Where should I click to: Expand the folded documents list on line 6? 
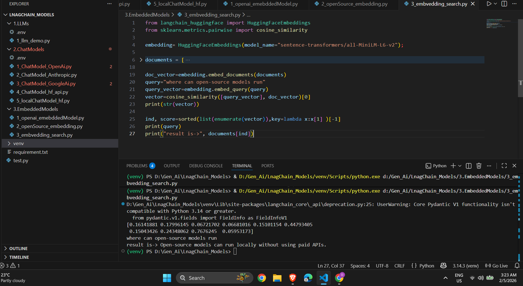[141, 60]
